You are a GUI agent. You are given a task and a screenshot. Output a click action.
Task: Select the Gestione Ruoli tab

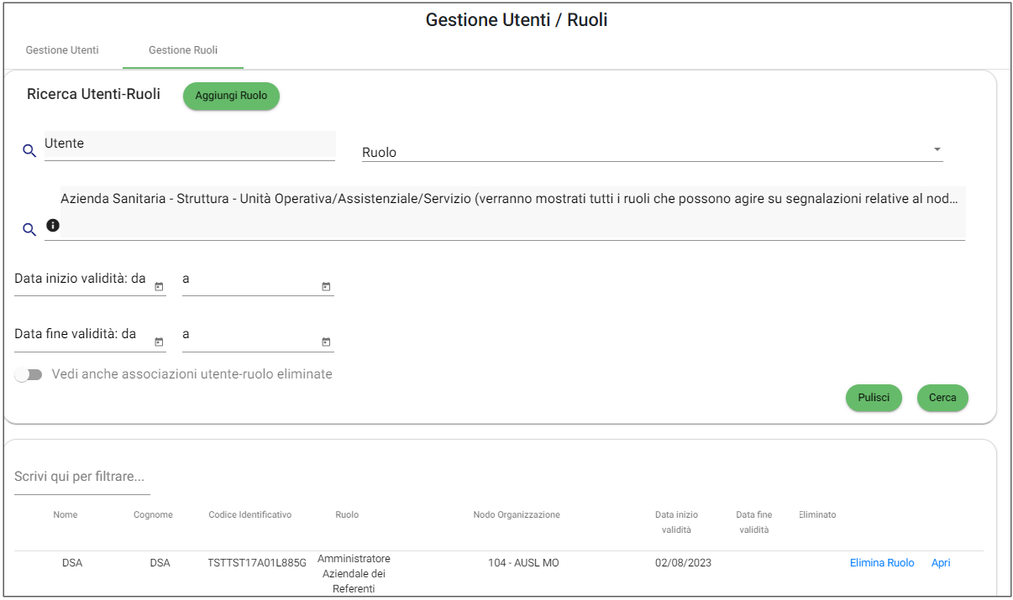(x=183, y=50)
